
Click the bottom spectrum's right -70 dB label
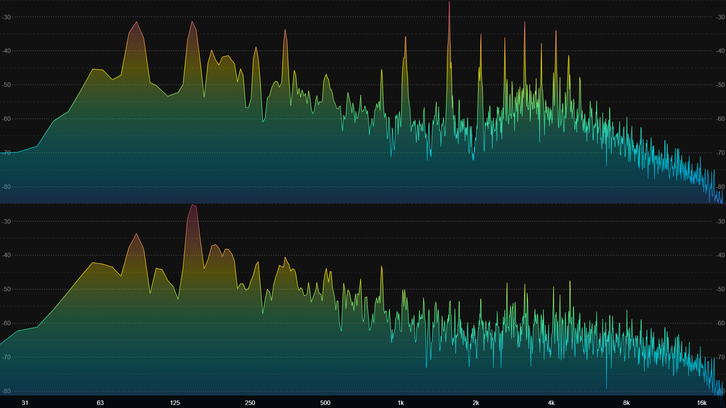pyautogui.click(x=720, y=357)
